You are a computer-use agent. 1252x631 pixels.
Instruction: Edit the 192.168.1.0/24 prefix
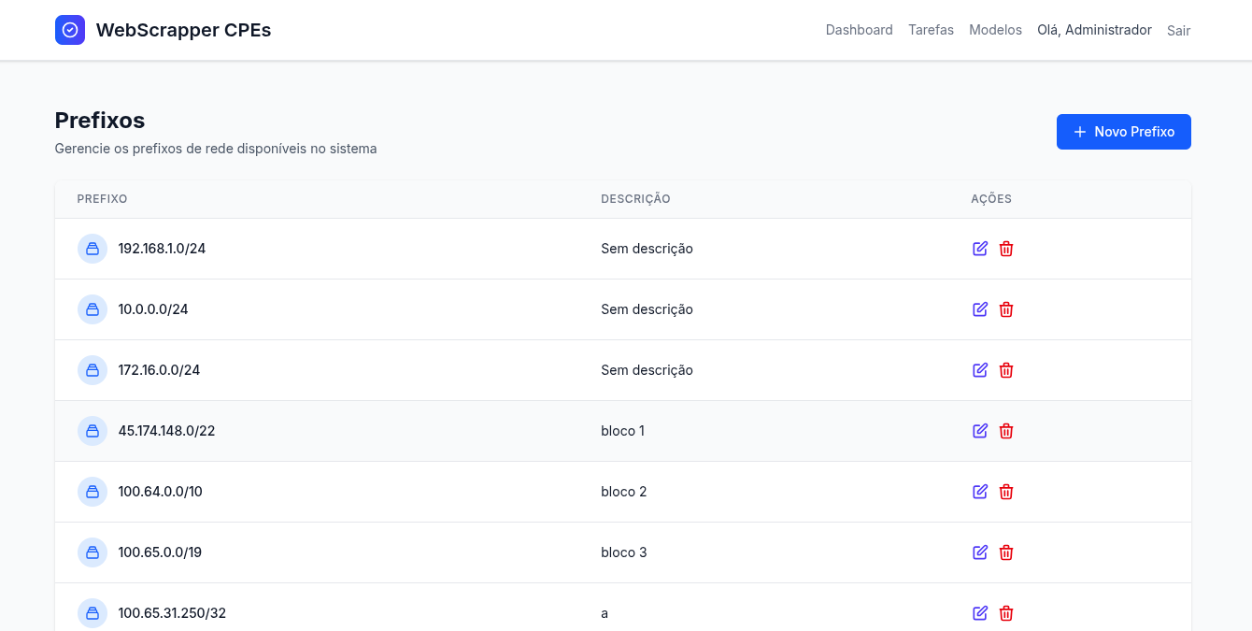(x=980, y=249)
